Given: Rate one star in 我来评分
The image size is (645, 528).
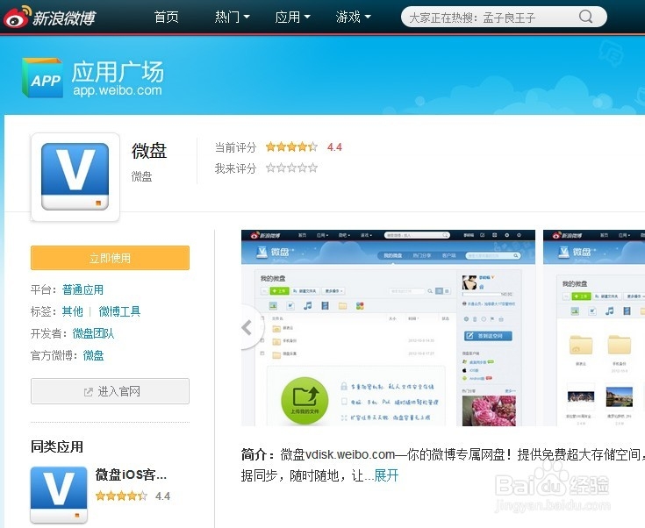Looking at the screenshot, I should (270, 168).
